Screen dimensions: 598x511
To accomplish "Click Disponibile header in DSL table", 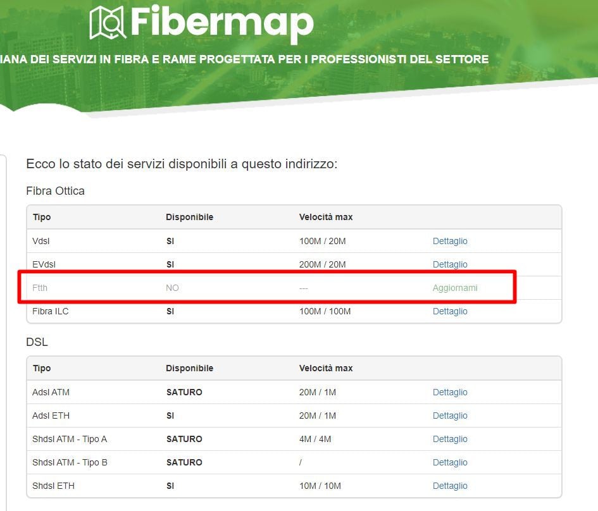I will [x=190, y=369].
